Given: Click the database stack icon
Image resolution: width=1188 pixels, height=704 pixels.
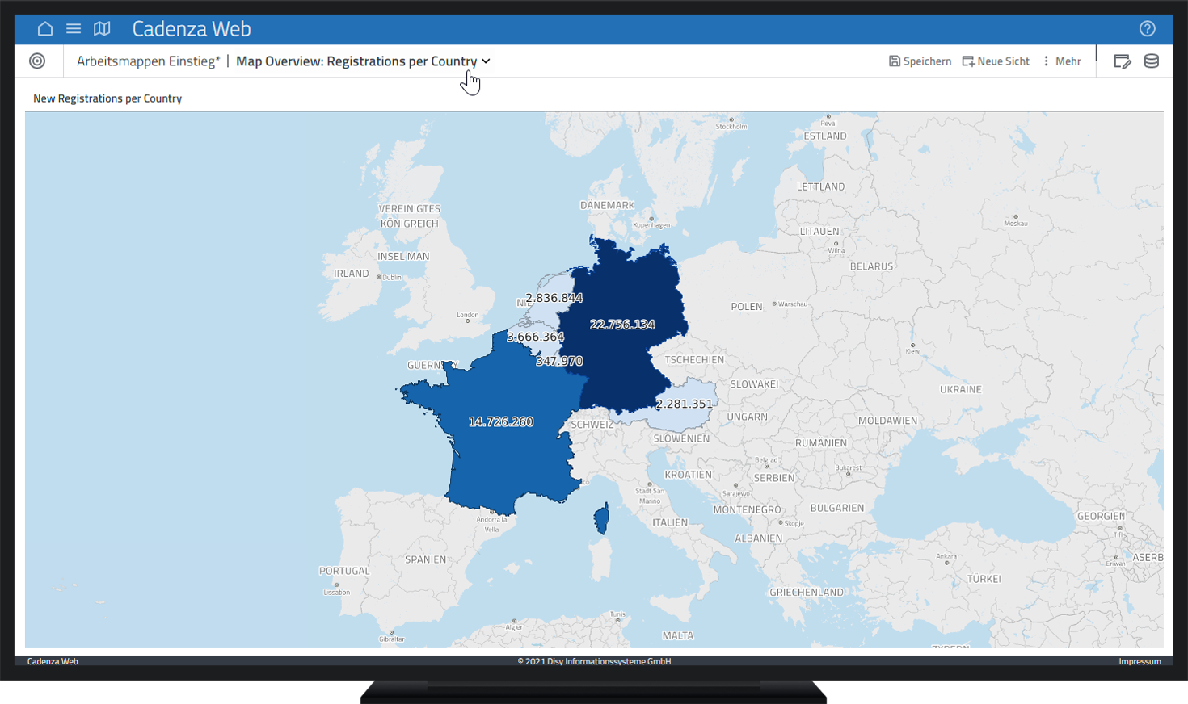Looking at the screenshot, I should coord(1152,61).
